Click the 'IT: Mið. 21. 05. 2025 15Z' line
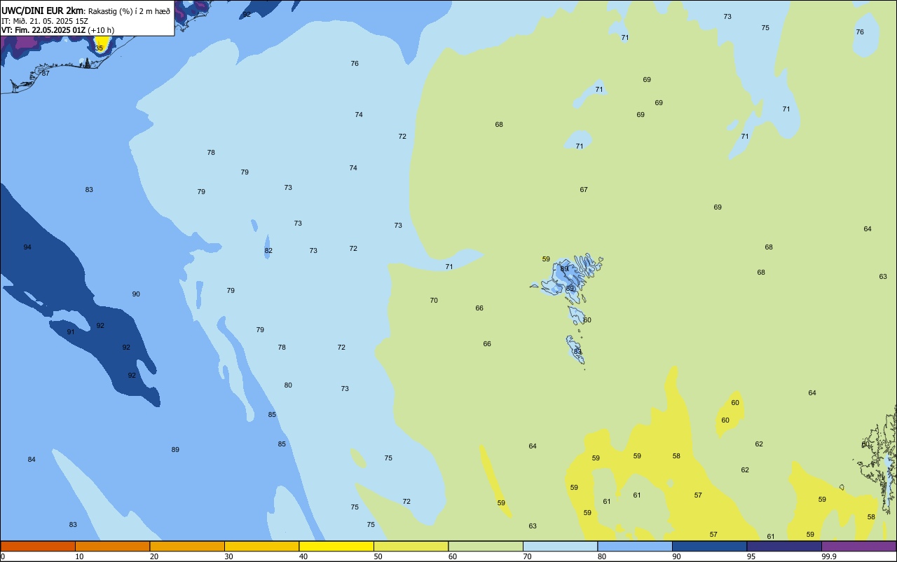This screenshot has height=562, width=897. pyautogui.click(x=45, y=21)
